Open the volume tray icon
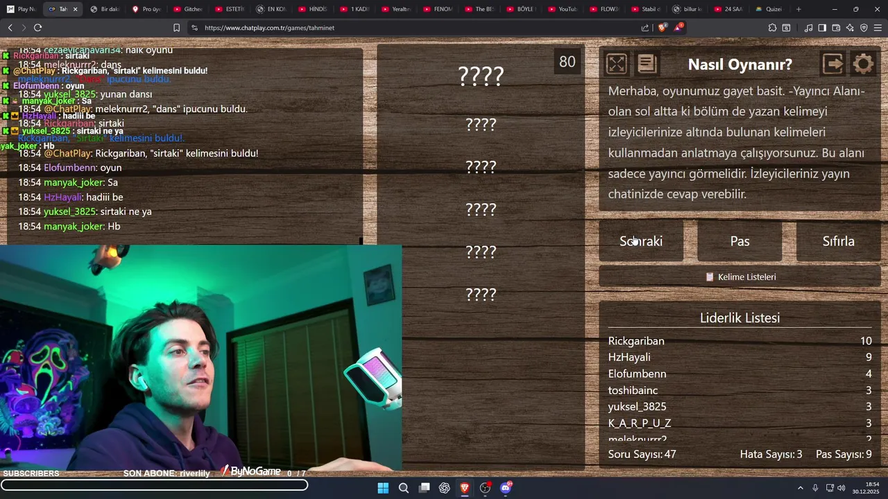Viewport: 888px width, 499px height. pos(842,488)
